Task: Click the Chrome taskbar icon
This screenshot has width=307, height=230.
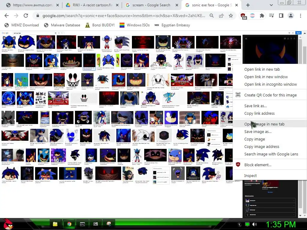Action: point(69,224)
